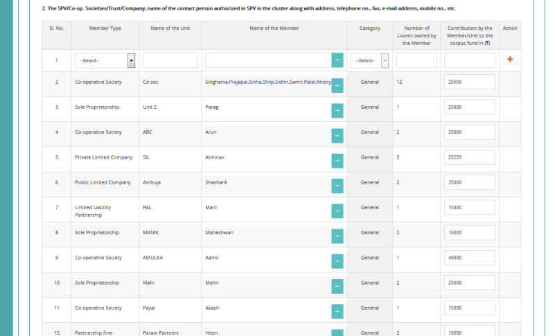Click teal minus button in Akash row
555x336 pixels.
pos(337,311)
